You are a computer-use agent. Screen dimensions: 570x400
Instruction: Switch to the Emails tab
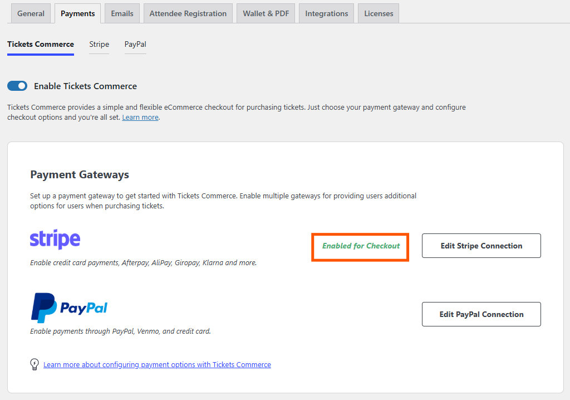(122, 13)
